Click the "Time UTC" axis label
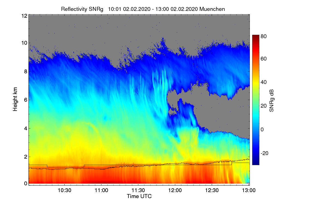Image resolution: width=328 pixels, height=218 pixels. click(x=139, y=196)
